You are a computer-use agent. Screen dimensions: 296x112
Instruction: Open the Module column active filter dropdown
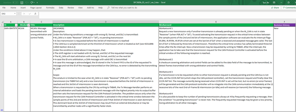pyautogui.click(x=29, y=25)
